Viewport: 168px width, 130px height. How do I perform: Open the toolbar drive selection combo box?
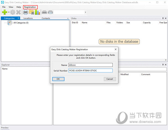coord(70,12)
